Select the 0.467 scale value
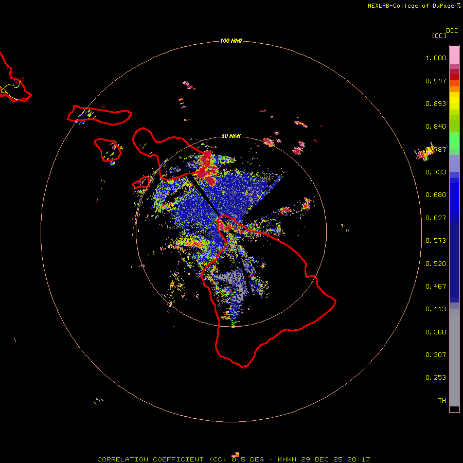The height and width of the screenshot is (463, 463). pyautogui.click(x=436, y=287)
